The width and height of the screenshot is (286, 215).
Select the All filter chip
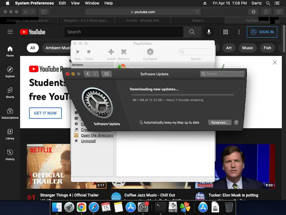click(x=33, y=48)
